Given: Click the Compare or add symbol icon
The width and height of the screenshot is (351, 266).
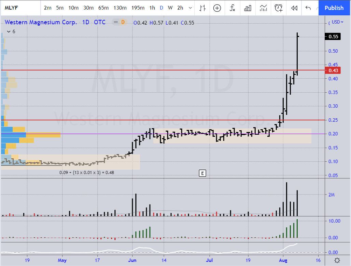Looking at the screenshot, I should [217, 8].
